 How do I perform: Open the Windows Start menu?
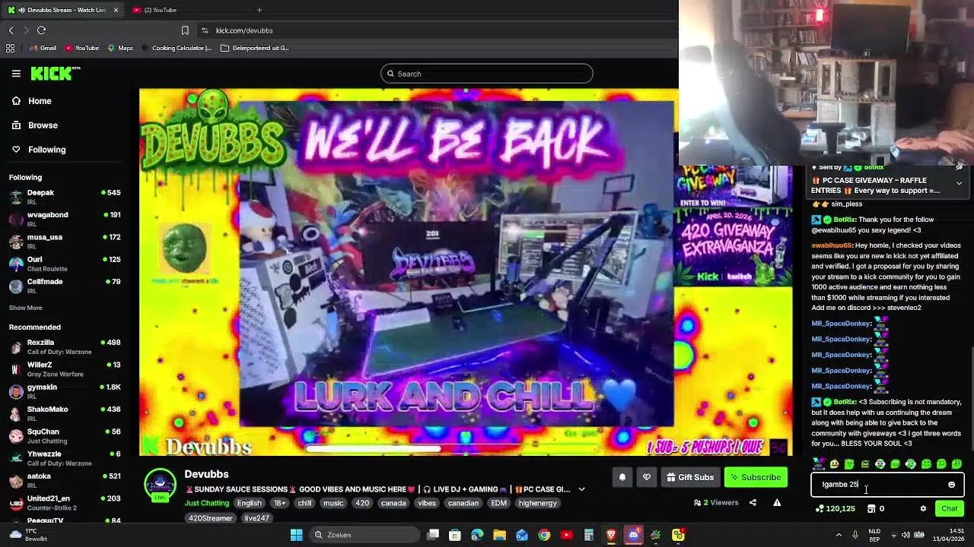pos(296,535)
